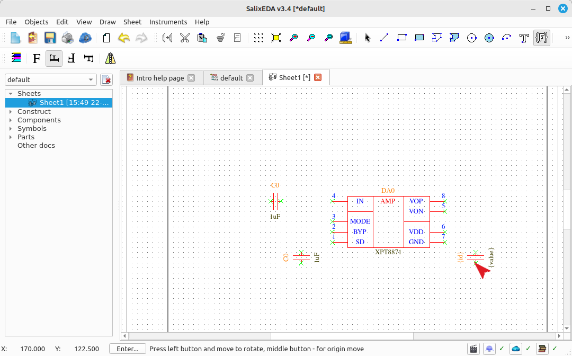Select the text tool
Viewport: 572px width, 356px height.
pyautogui.click(x=524, y=38)
